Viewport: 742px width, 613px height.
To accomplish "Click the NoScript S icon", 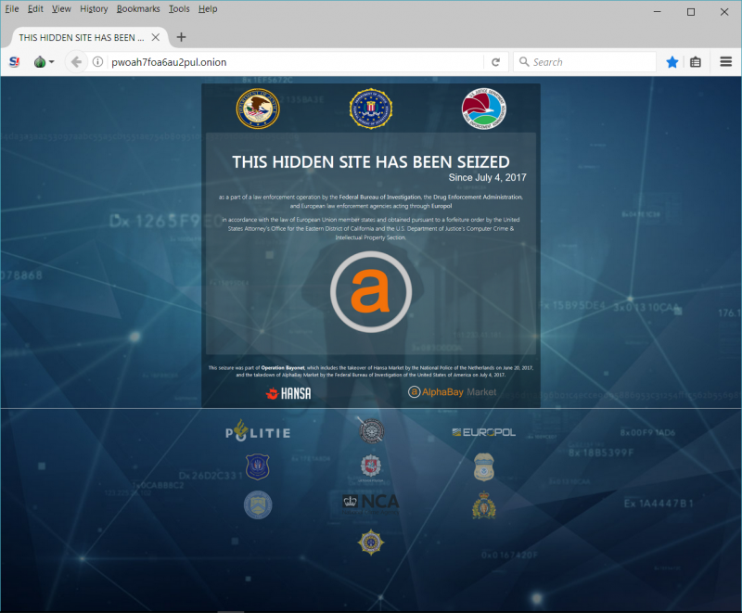I will (x=15, y=62).
